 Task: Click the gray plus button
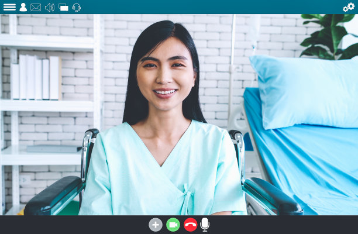coord(156,225)
